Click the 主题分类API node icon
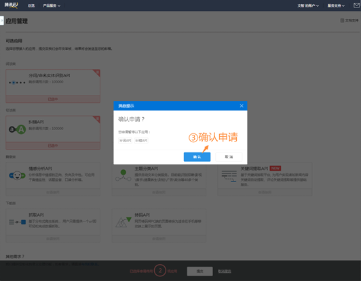 (123, 175)
